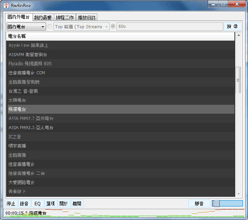The height and width of the screenshot is (220, 248).
Task: Open the 國內電台 station category dropdown
Action: coord(26,27)
